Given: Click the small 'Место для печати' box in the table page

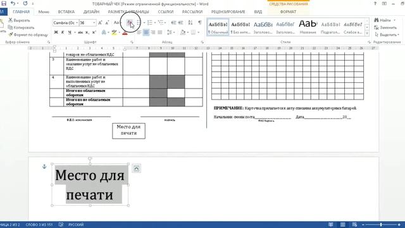Looking at the screenshot, I should tap(128, 130).
